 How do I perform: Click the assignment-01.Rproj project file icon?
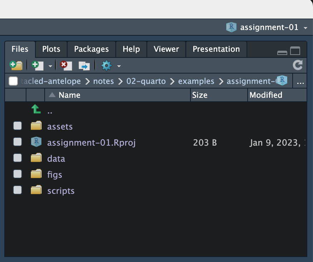pos(36,142)
